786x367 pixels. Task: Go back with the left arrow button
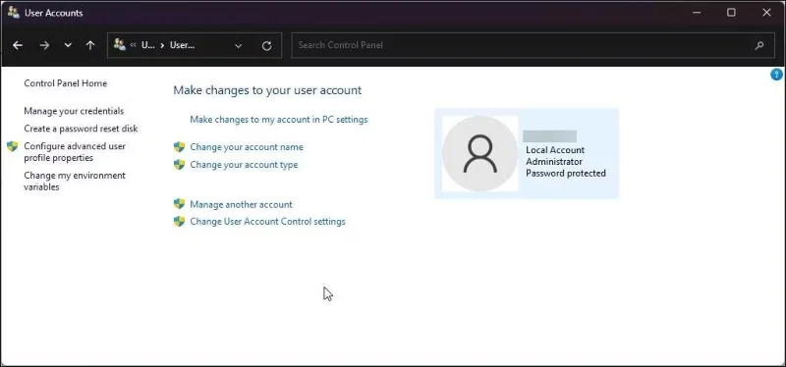[18, 45]
